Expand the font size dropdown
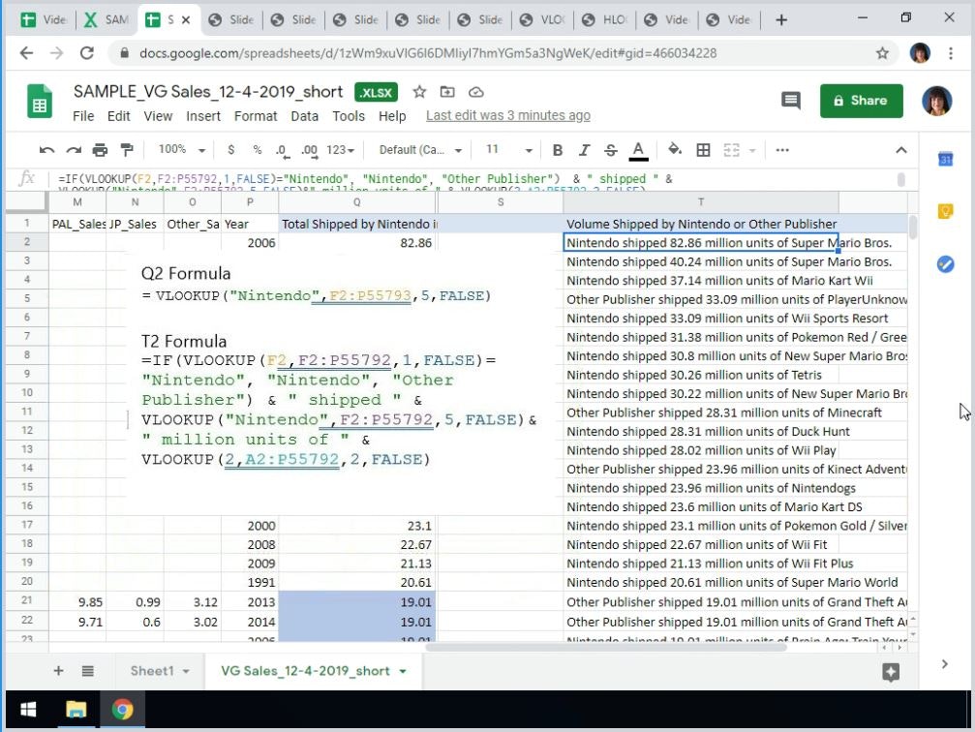The width and height of the screenshot is (975, 732). click(508, 150)
